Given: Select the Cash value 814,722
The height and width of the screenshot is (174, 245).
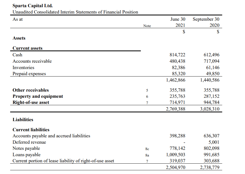Looking at the screenshot, I should (177, 55).
